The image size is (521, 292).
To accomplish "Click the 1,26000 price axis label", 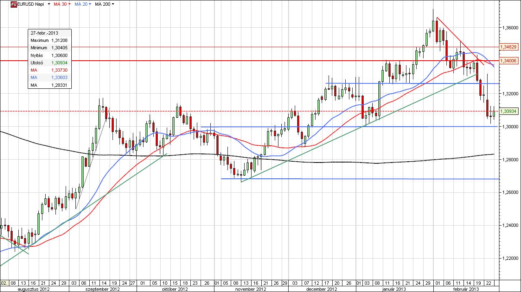I will coord(510,193).
